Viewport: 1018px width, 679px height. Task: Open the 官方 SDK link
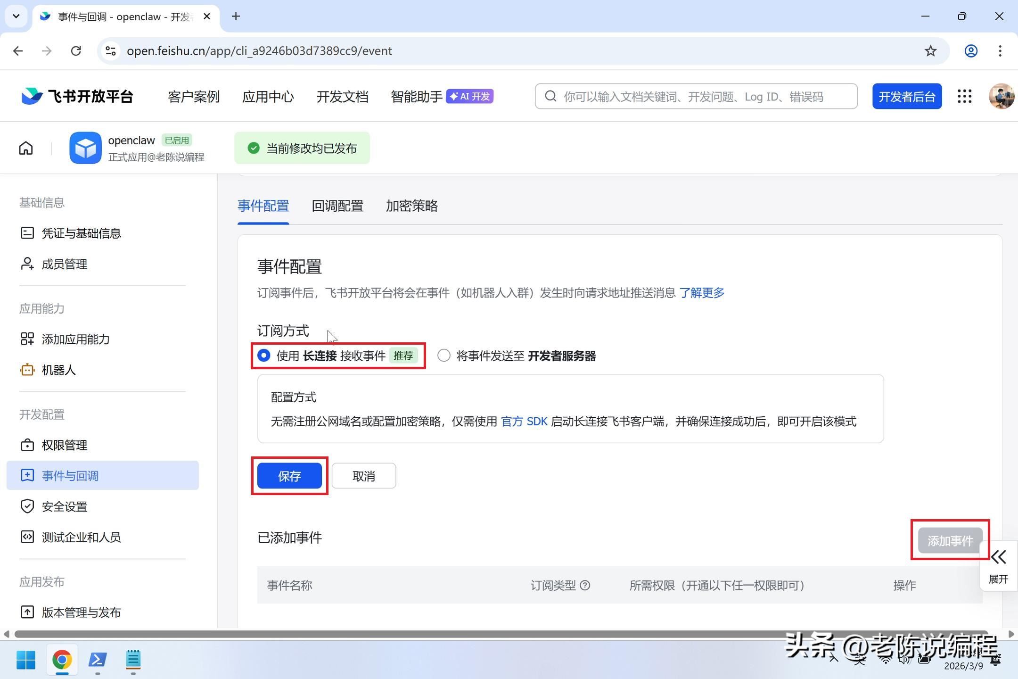[524, 422]
